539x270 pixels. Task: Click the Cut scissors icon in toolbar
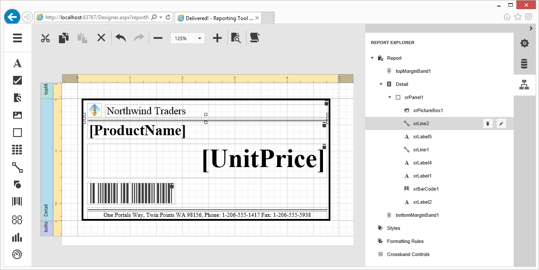[x=45, y=38]
